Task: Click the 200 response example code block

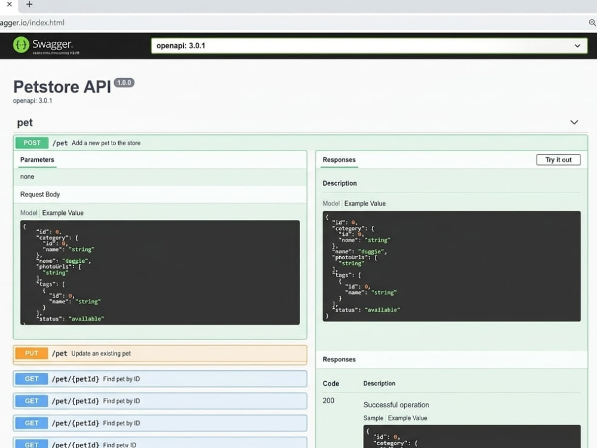Action: pyautogui.click(x=472, y=437)
